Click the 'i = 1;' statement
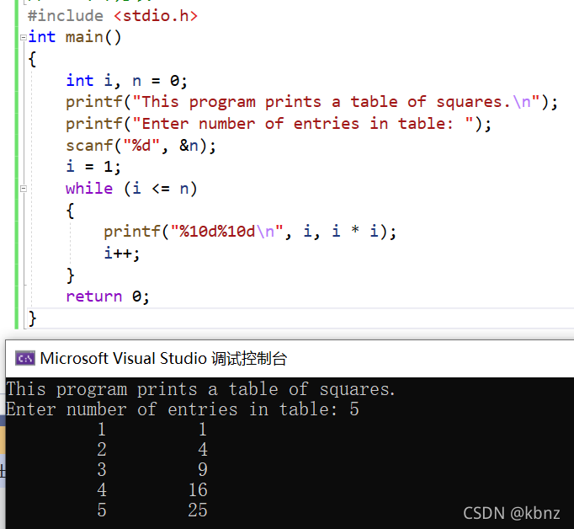The height and width of the screenshot is (529, 574). click(x=93, y=167)
